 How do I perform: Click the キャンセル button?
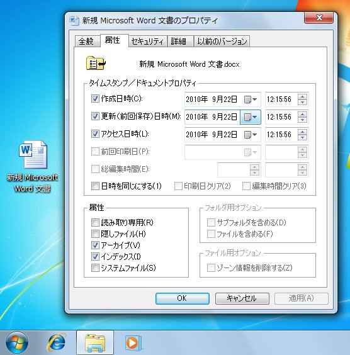[x=242, y=298]
